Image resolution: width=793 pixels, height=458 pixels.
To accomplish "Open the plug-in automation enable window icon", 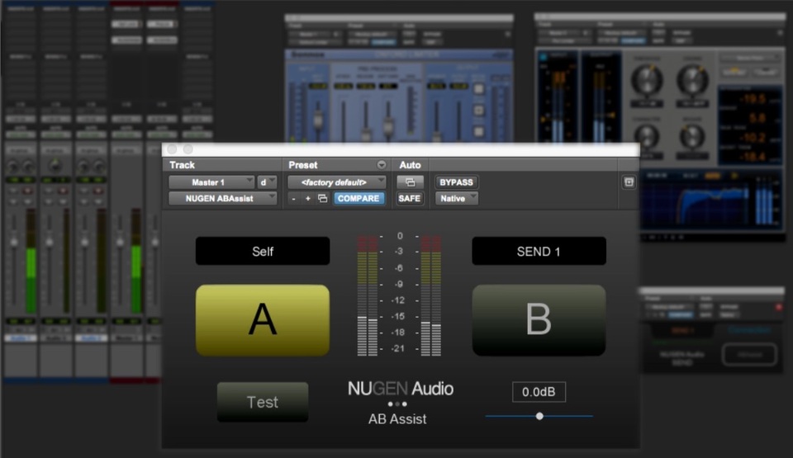I will point(410,182).
